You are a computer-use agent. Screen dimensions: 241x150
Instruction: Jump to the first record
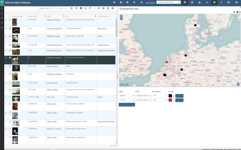tap(114, 2)
